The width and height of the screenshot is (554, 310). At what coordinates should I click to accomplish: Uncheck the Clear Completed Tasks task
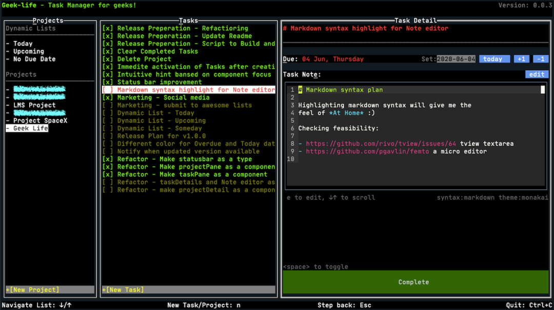click(108, 51)
